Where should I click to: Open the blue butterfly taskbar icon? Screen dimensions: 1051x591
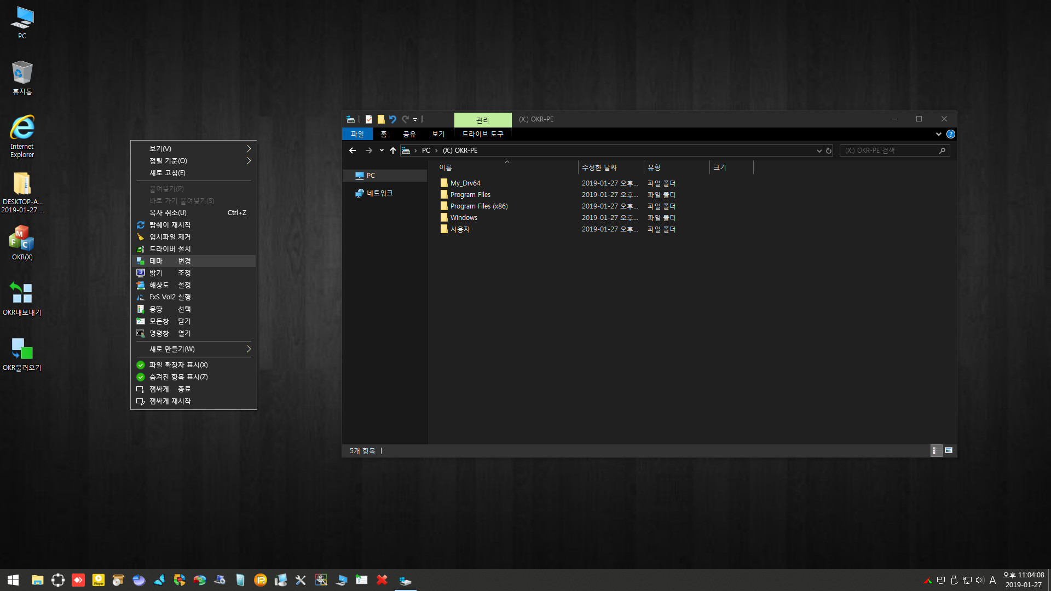[x=159, y=580]
